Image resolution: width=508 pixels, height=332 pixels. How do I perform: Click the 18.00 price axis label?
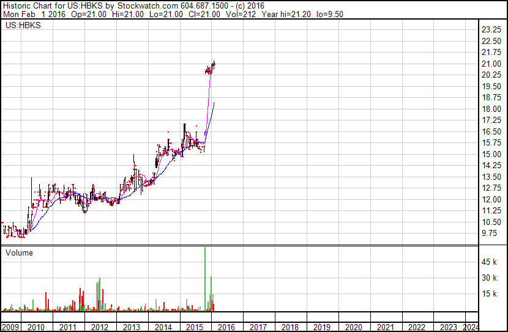pos(492,109)
